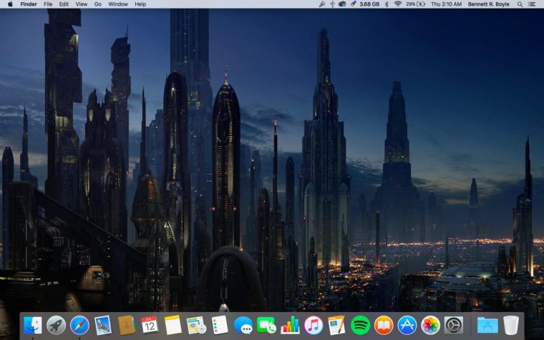
Task: Open Messages chat bubbles in Dock
Action: pos(243,326)
